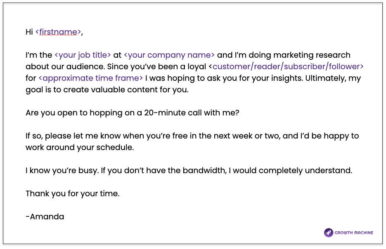Screen dimensions: 386x249
Task: Click the -Amanda signature
Action: point(45,217)
